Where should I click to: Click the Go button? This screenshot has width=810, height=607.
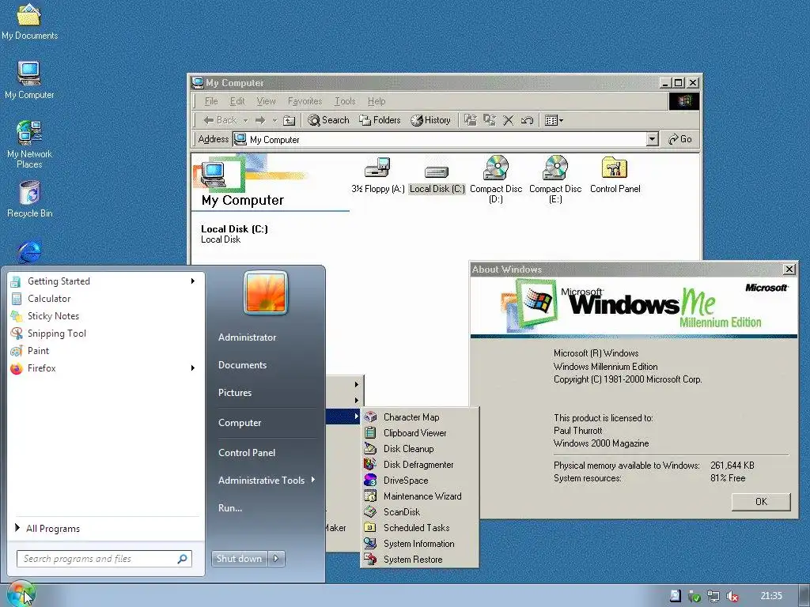click(680, 139)
